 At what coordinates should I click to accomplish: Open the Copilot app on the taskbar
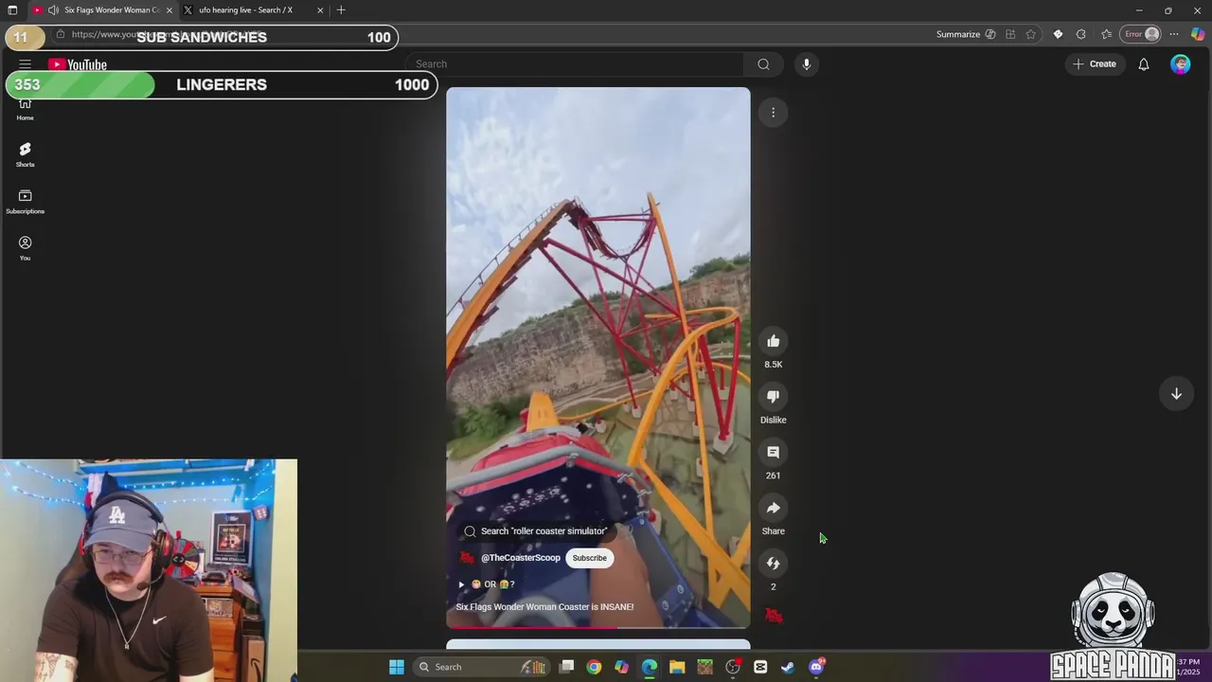(621, 667)
